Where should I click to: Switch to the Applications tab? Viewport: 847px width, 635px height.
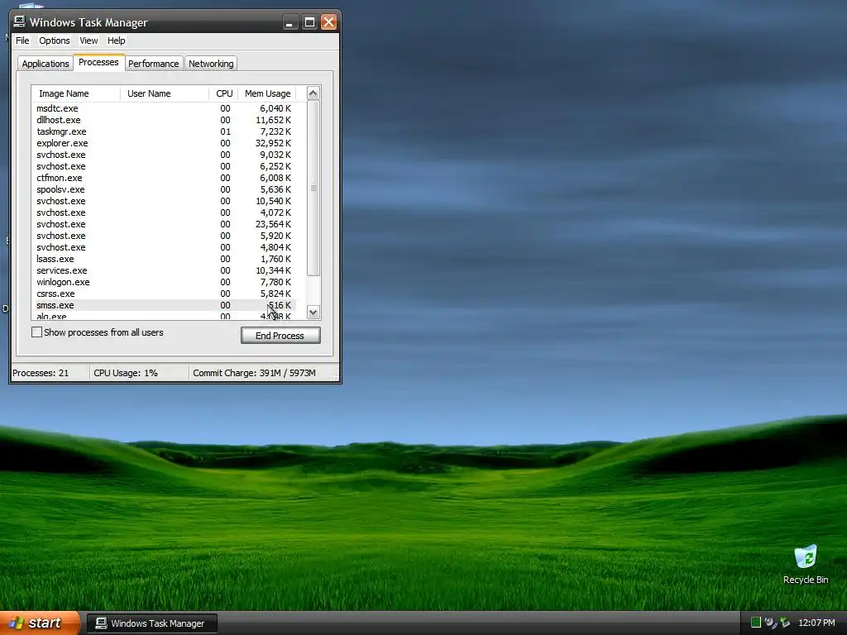coord(45,64)
